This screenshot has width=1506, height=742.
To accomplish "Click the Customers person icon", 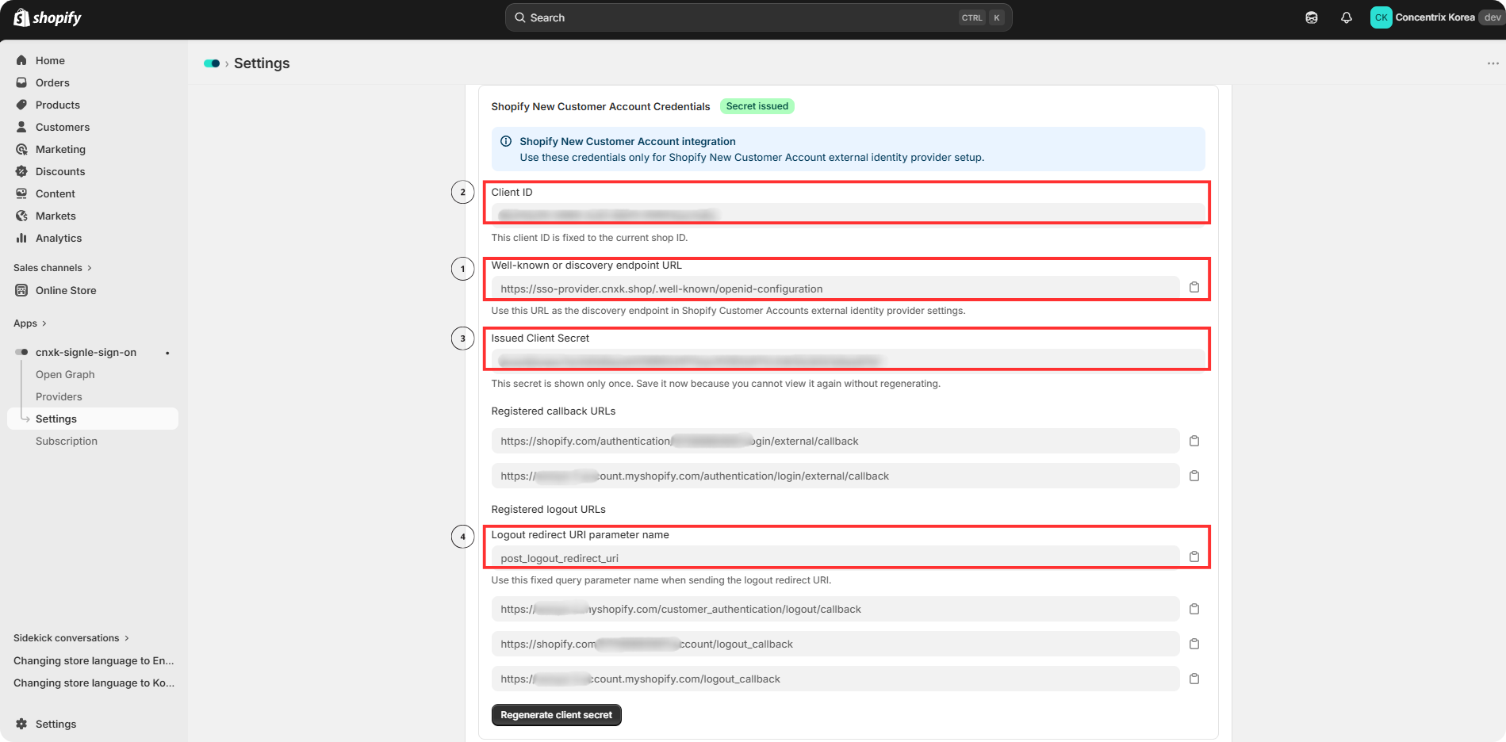I will pos(21,127).
